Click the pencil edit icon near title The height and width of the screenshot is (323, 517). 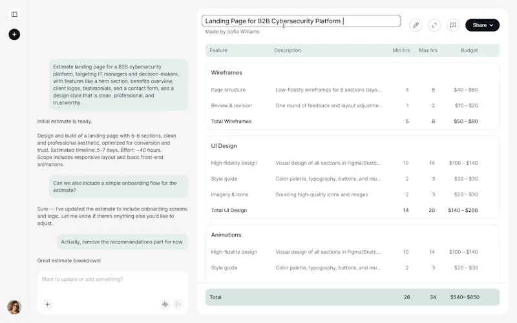[x=416, y=25]
